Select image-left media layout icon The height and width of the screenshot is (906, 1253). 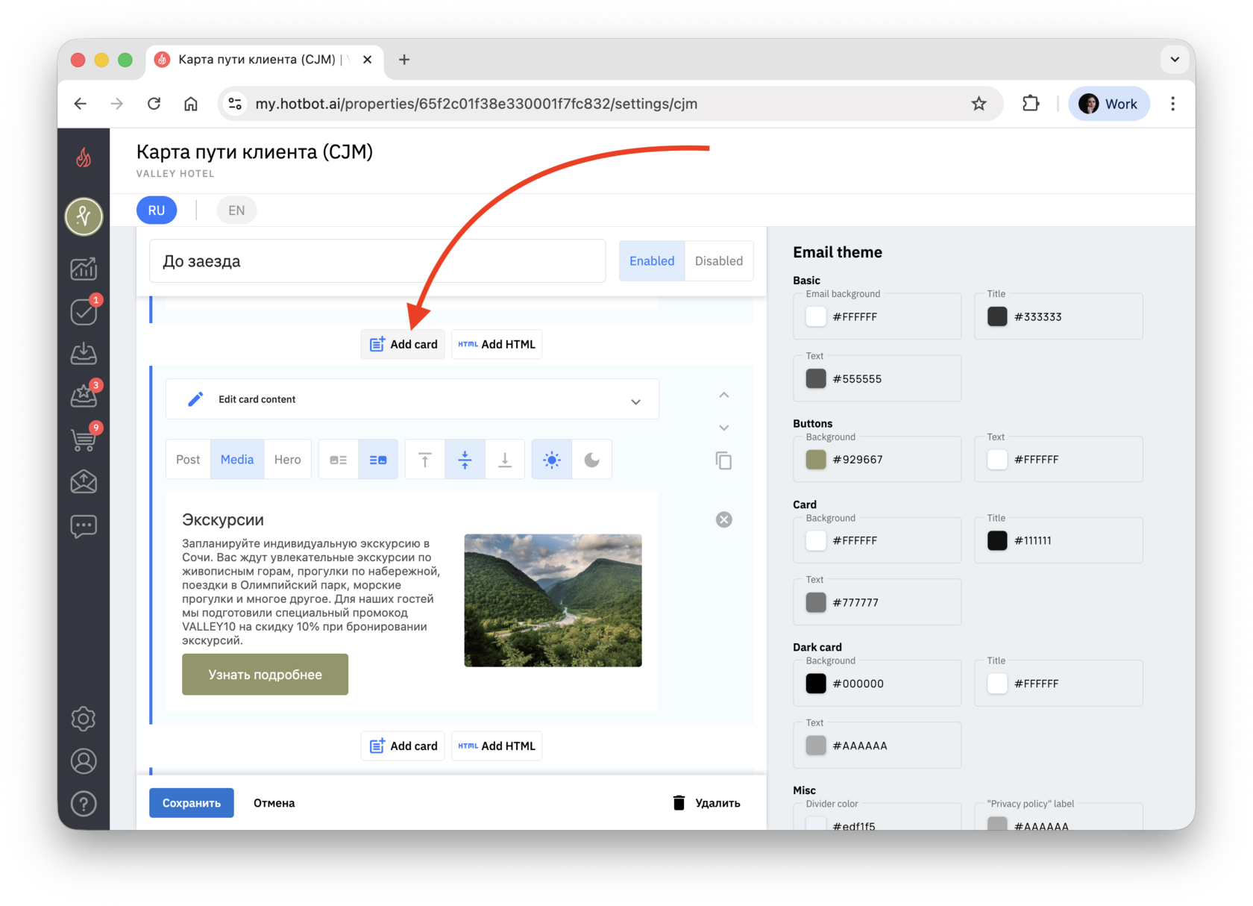tap(339, 460)
